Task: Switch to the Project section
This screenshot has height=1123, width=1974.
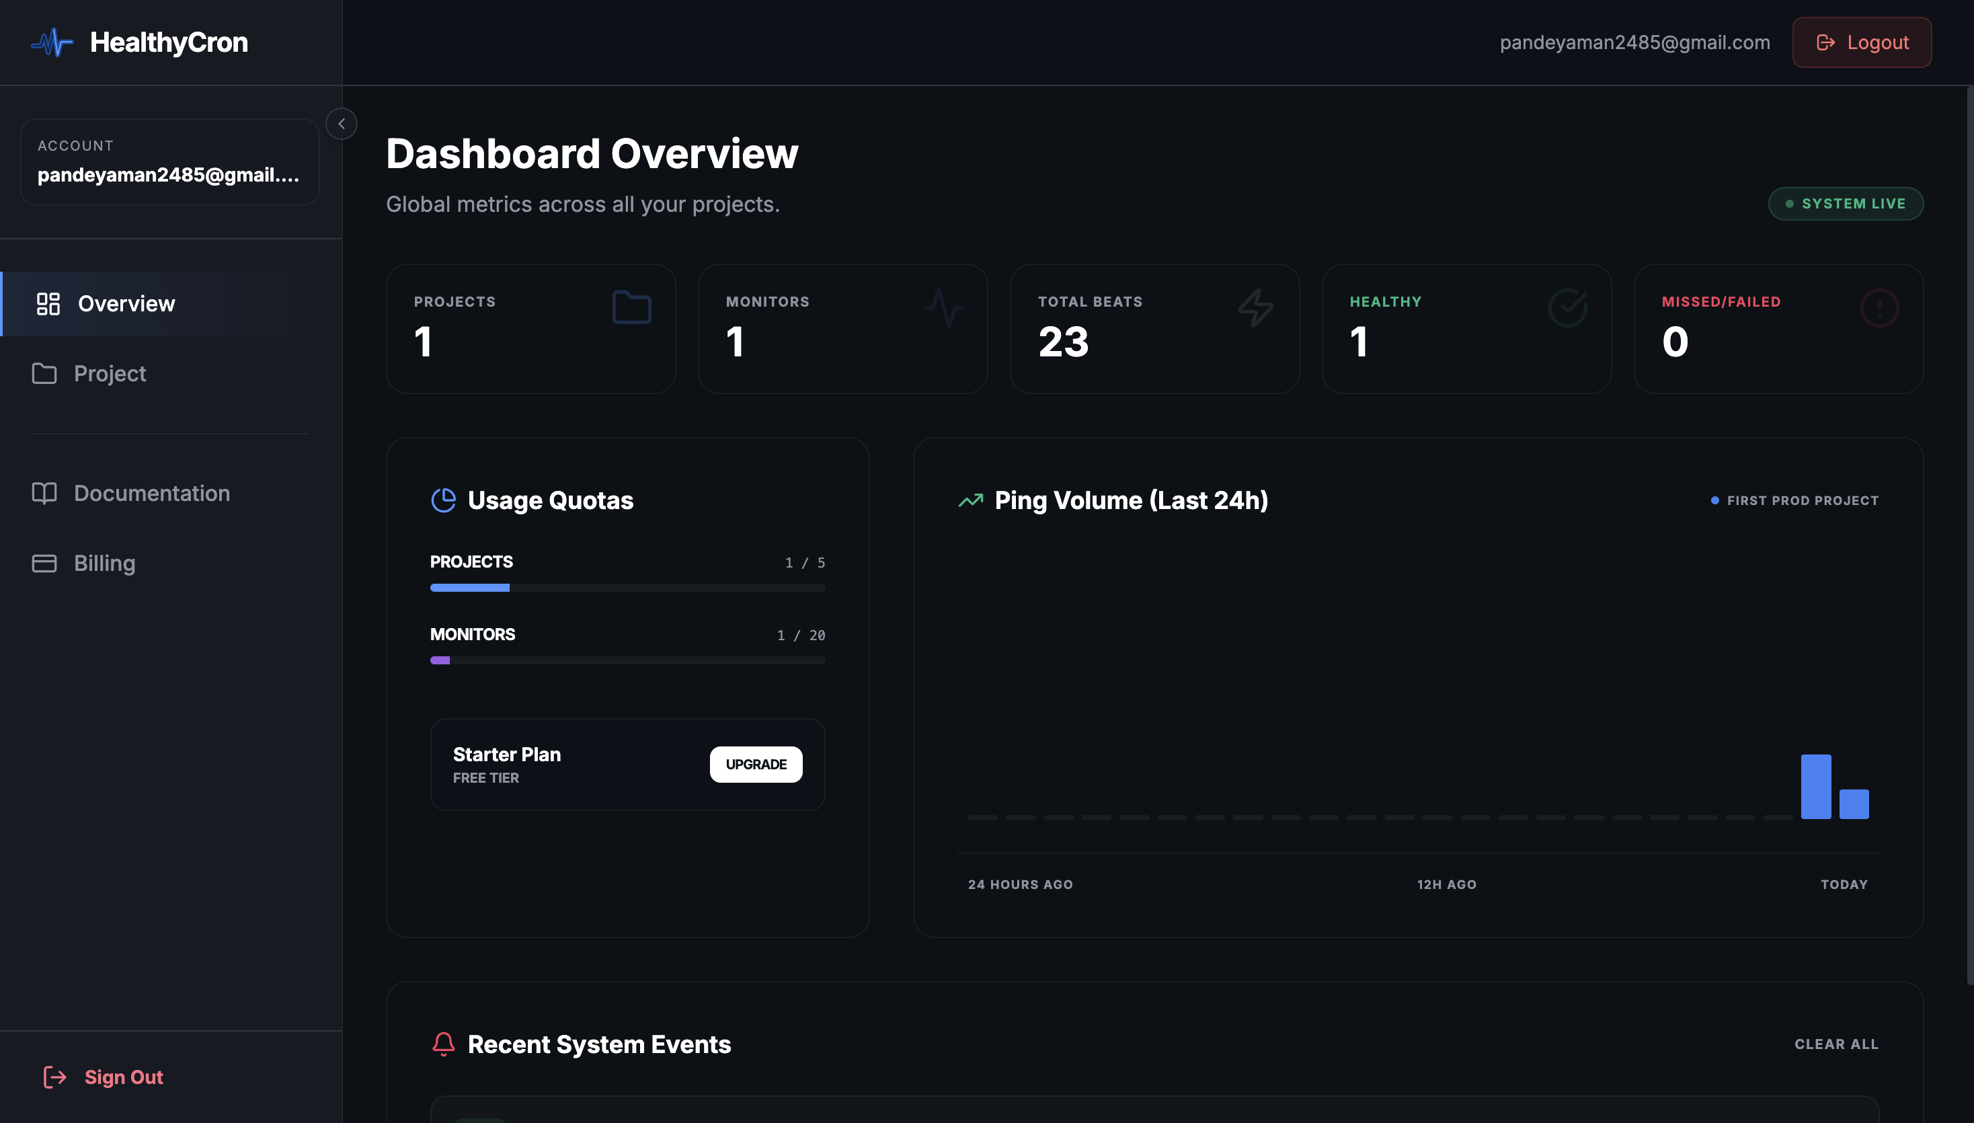Action: [110, 374]
